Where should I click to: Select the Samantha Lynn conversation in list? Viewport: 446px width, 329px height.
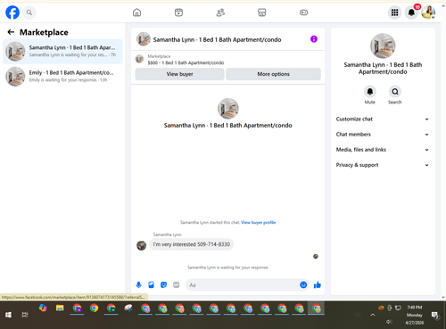pos(62,51)
